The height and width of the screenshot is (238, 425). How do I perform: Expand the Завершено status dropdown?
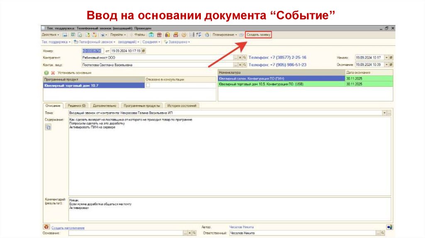(177, 42)
